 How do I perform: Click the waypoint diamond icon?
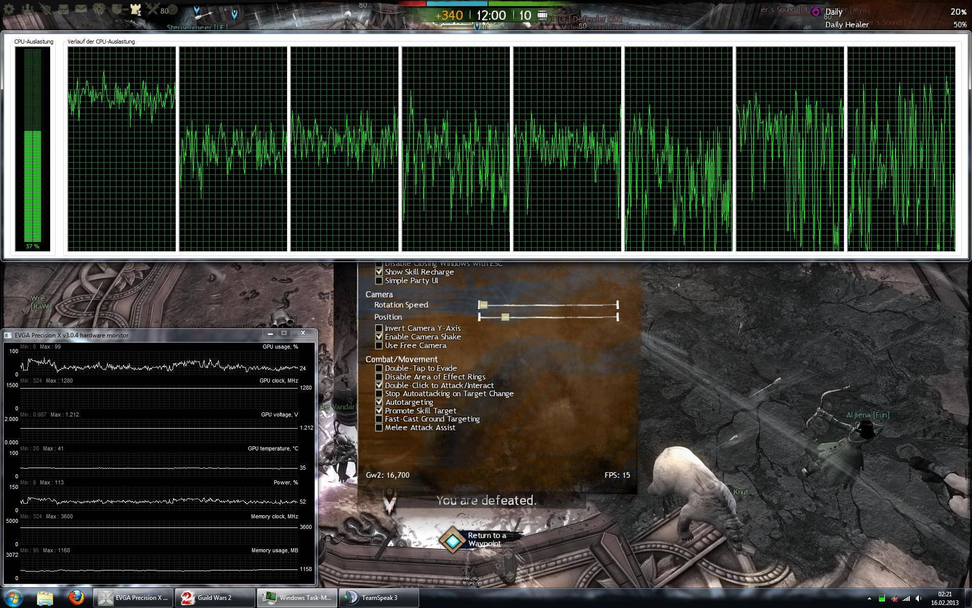[x=453, y=540]
